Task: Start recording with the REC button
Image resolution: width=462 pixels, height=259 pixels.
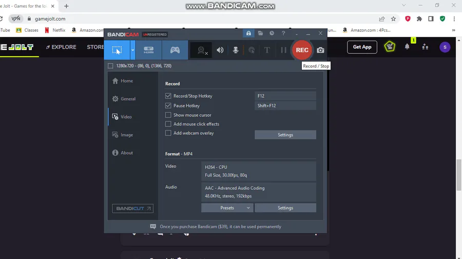Action: [302, 50]
